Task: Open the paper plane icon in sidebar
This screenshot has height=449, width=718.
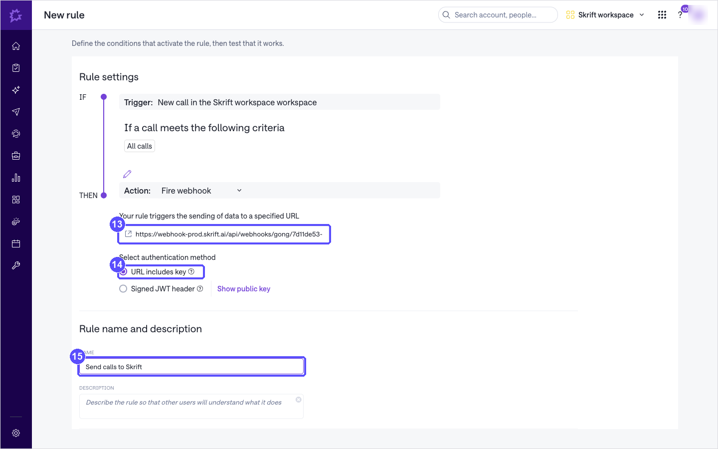Action: (16, 112)
